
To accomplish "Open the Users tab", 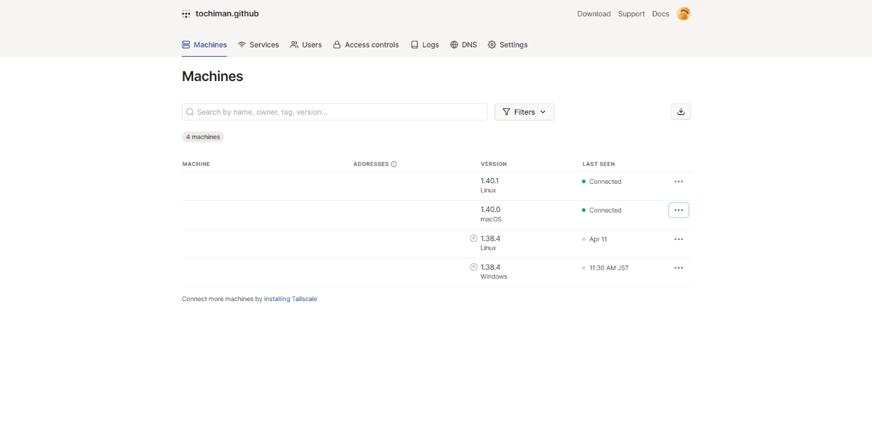I will 306,45.
